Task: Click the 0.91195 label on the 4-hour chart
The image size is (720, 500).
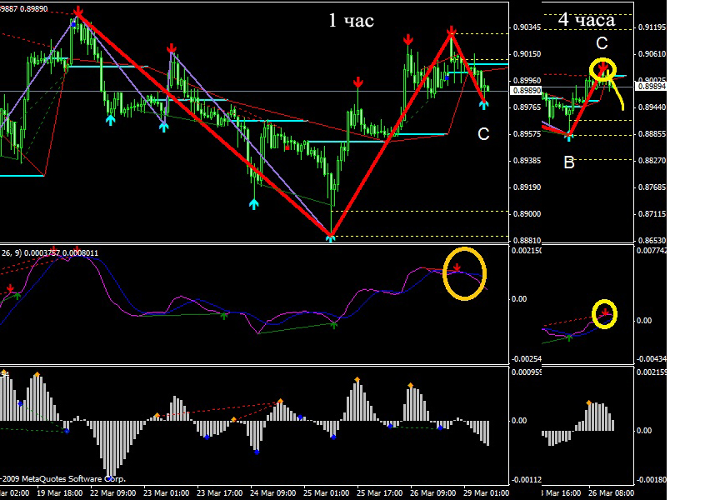Action: pos(652,27)
